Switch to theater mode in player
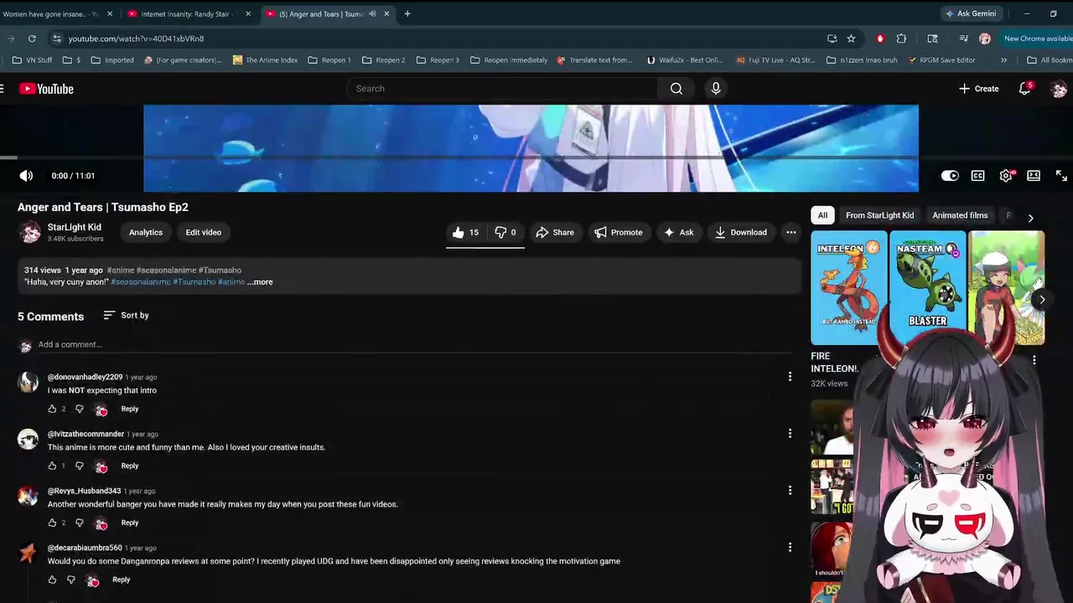The width and height of the screenshot is (1073, 603). tap(1034, 176)
